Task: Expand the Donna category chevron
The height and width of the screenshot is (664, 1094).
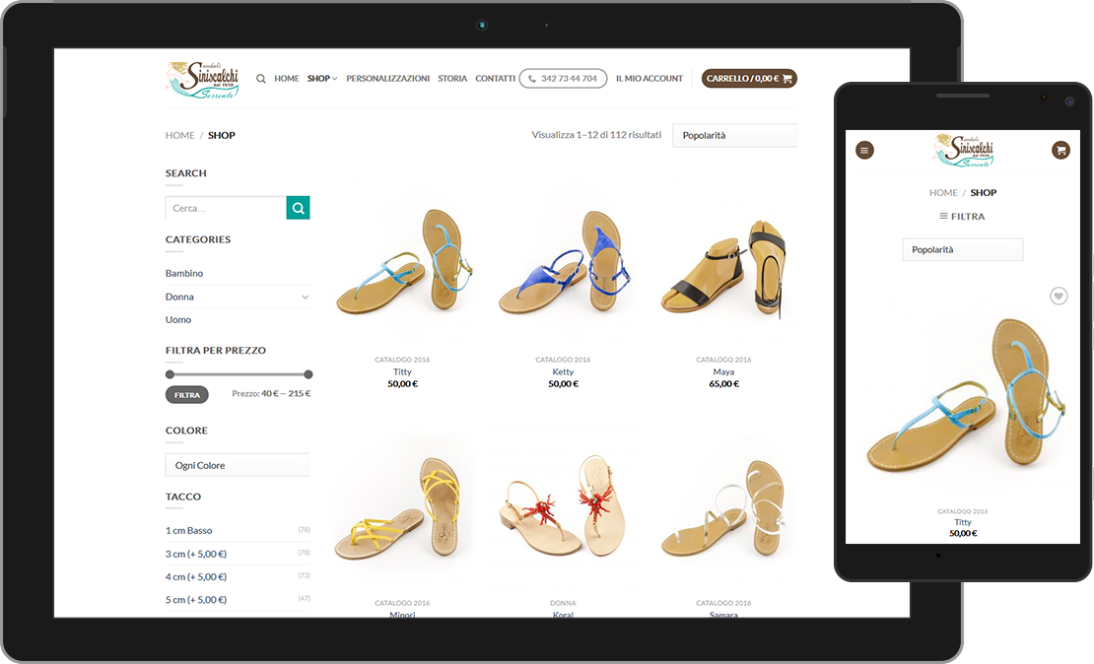Action: (305, 297)
